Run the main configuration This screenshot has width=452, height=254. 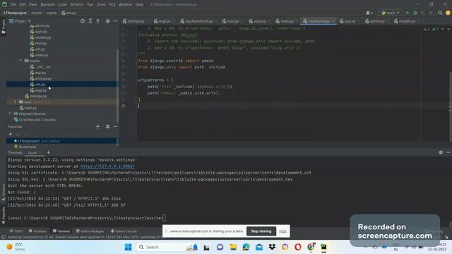tap(408, 13)
